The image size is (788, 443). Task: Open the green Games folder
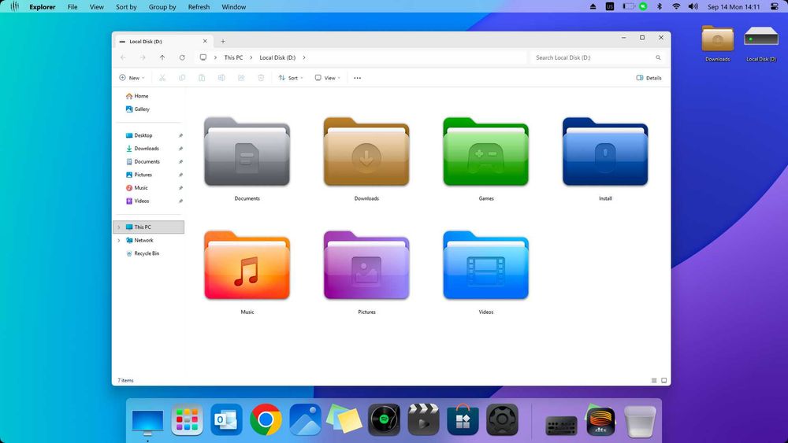486,152
